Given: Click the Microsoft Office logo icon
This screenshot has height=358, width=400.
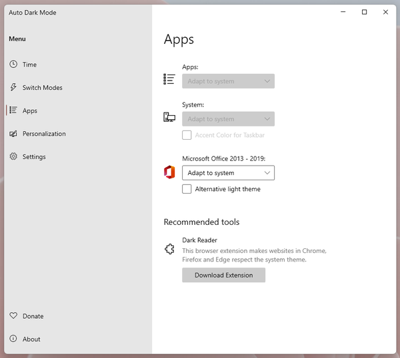Looking at the screenshot, I should pos(169,173).
